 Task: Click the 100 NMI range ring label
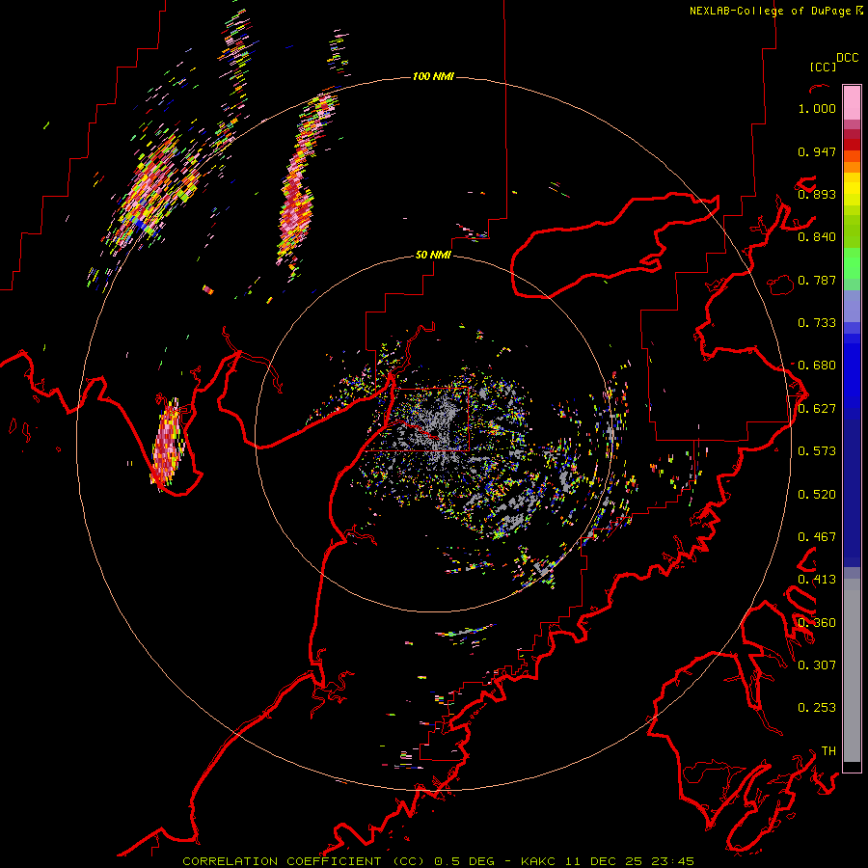433,76
